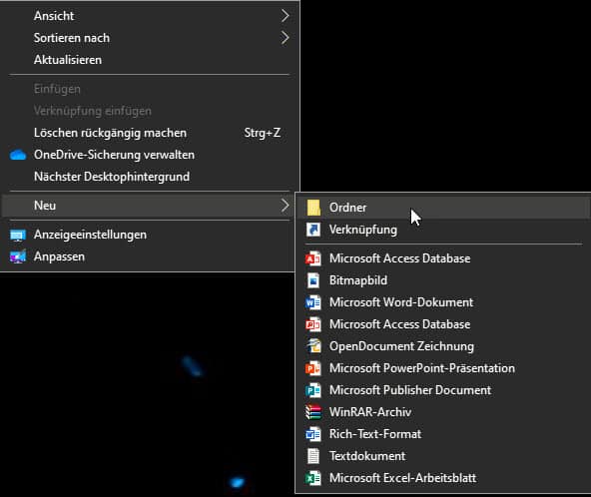Click the PowerPoint-Präsentation icon
The width and height of the screenshot is (591, 497).
pyautogui.click(x=313, y=368)
